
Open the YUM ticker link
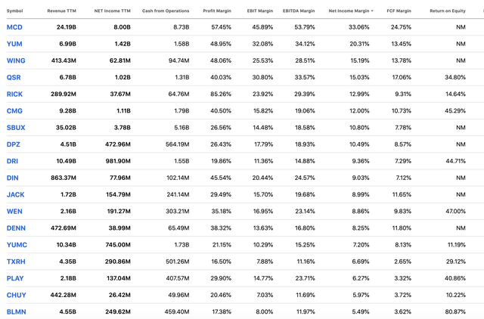click(x=14, y=44)
